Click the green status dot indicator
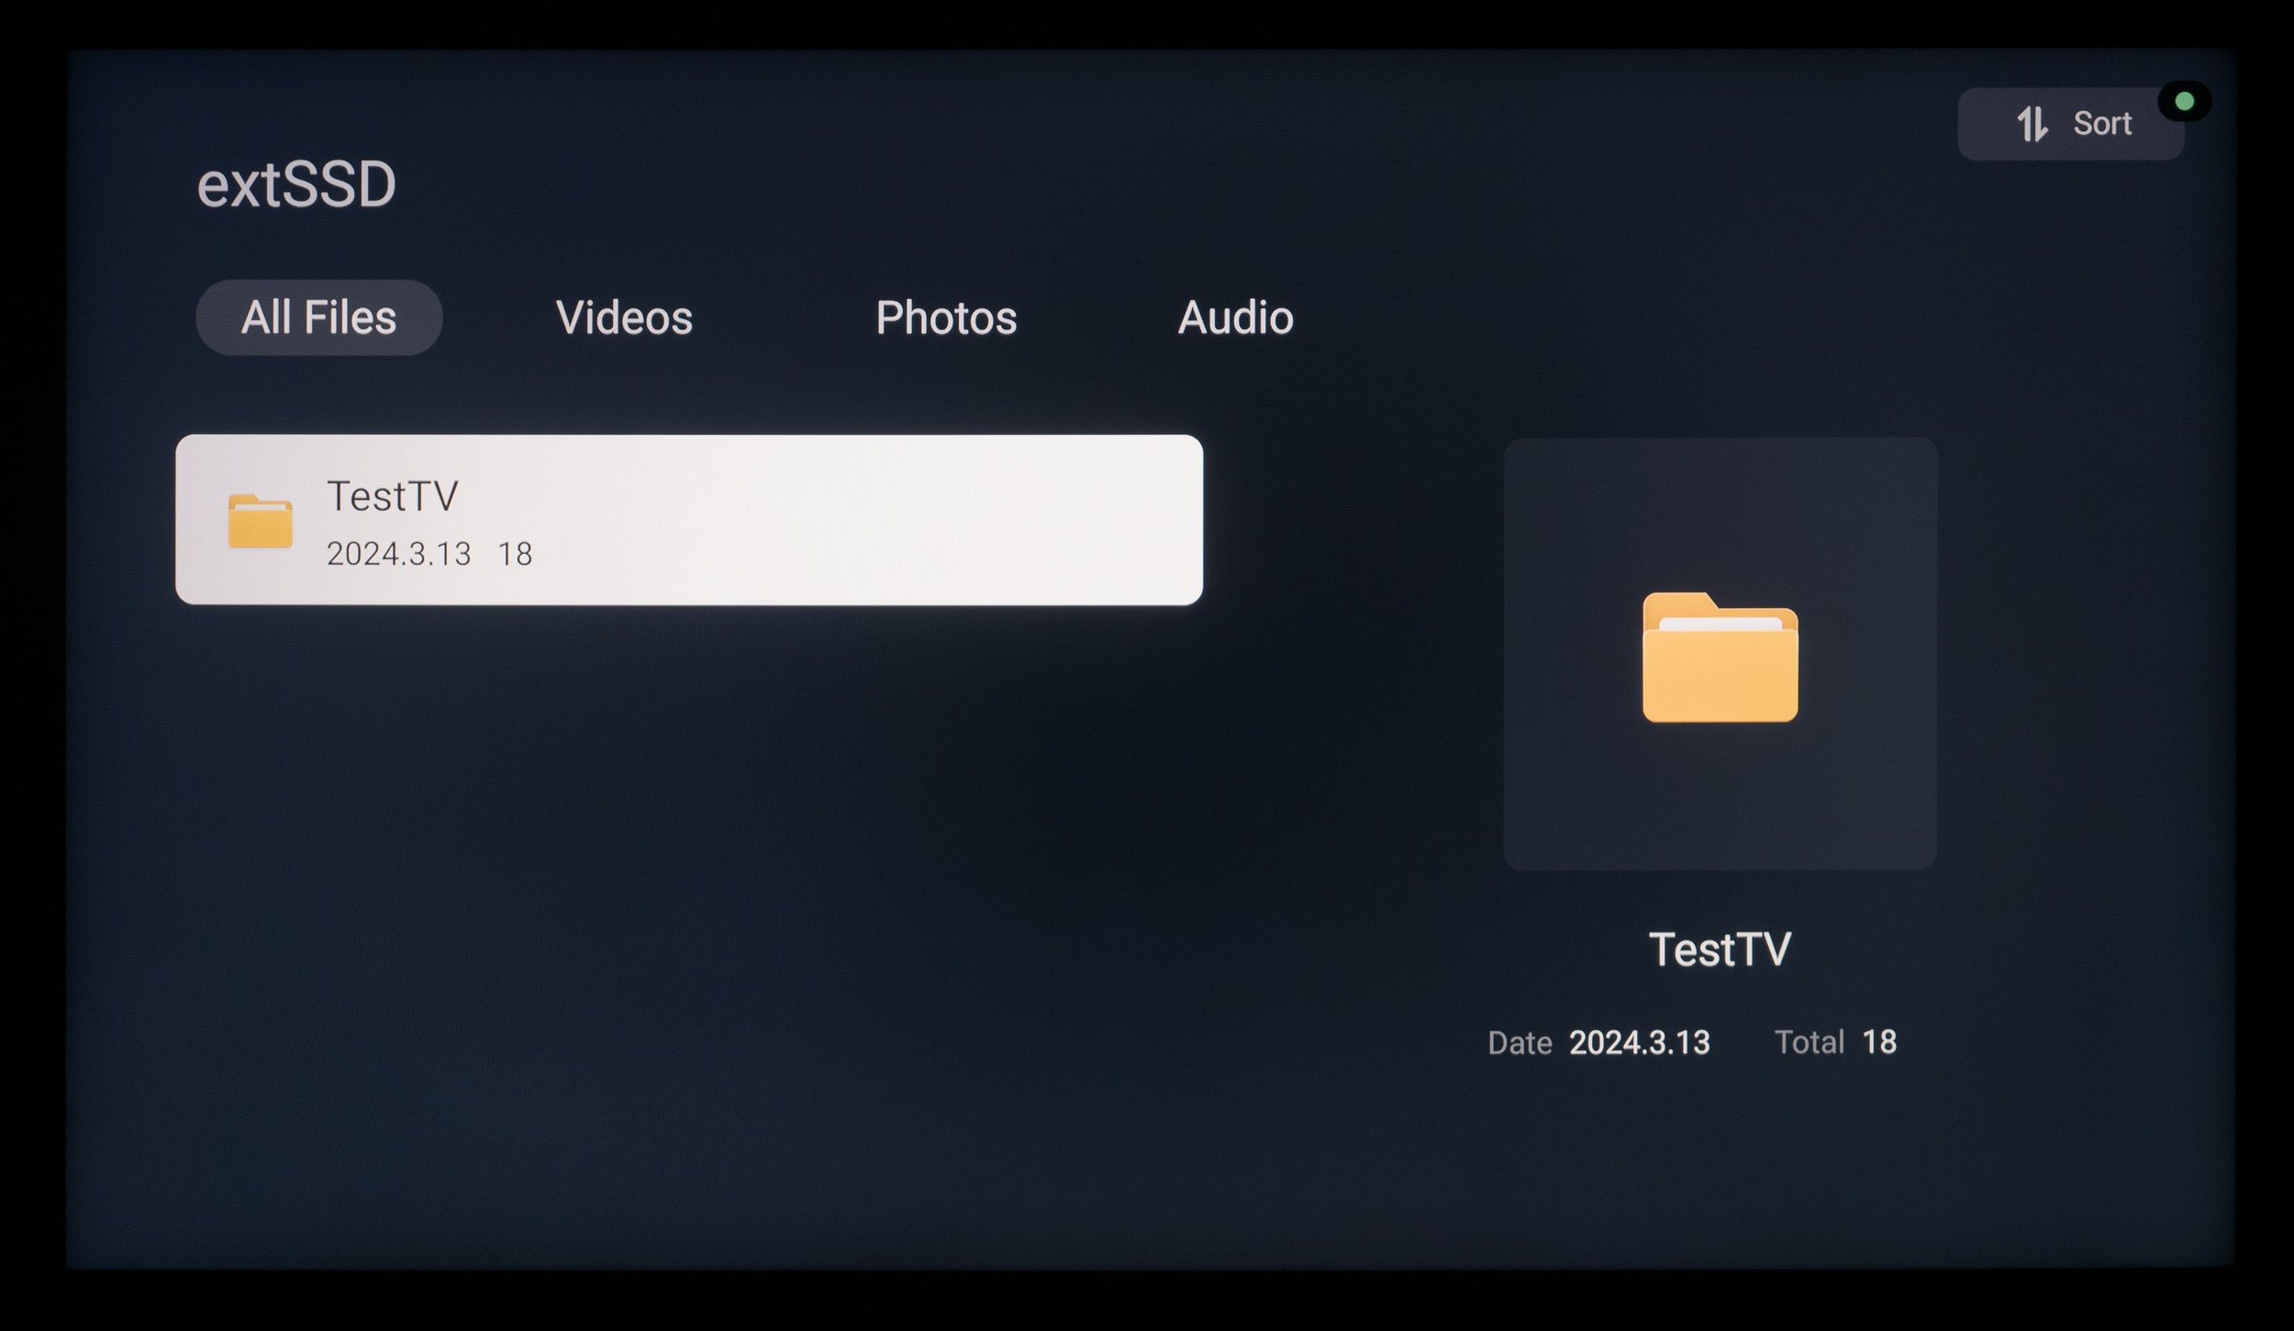 [2184, 101]
